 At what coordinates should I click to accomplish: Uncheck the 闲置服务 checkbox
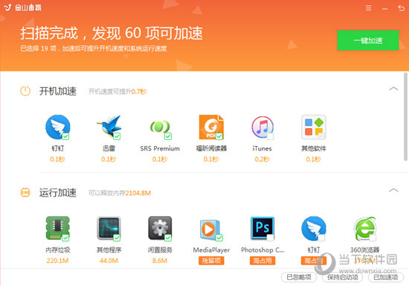click(168, 238)
